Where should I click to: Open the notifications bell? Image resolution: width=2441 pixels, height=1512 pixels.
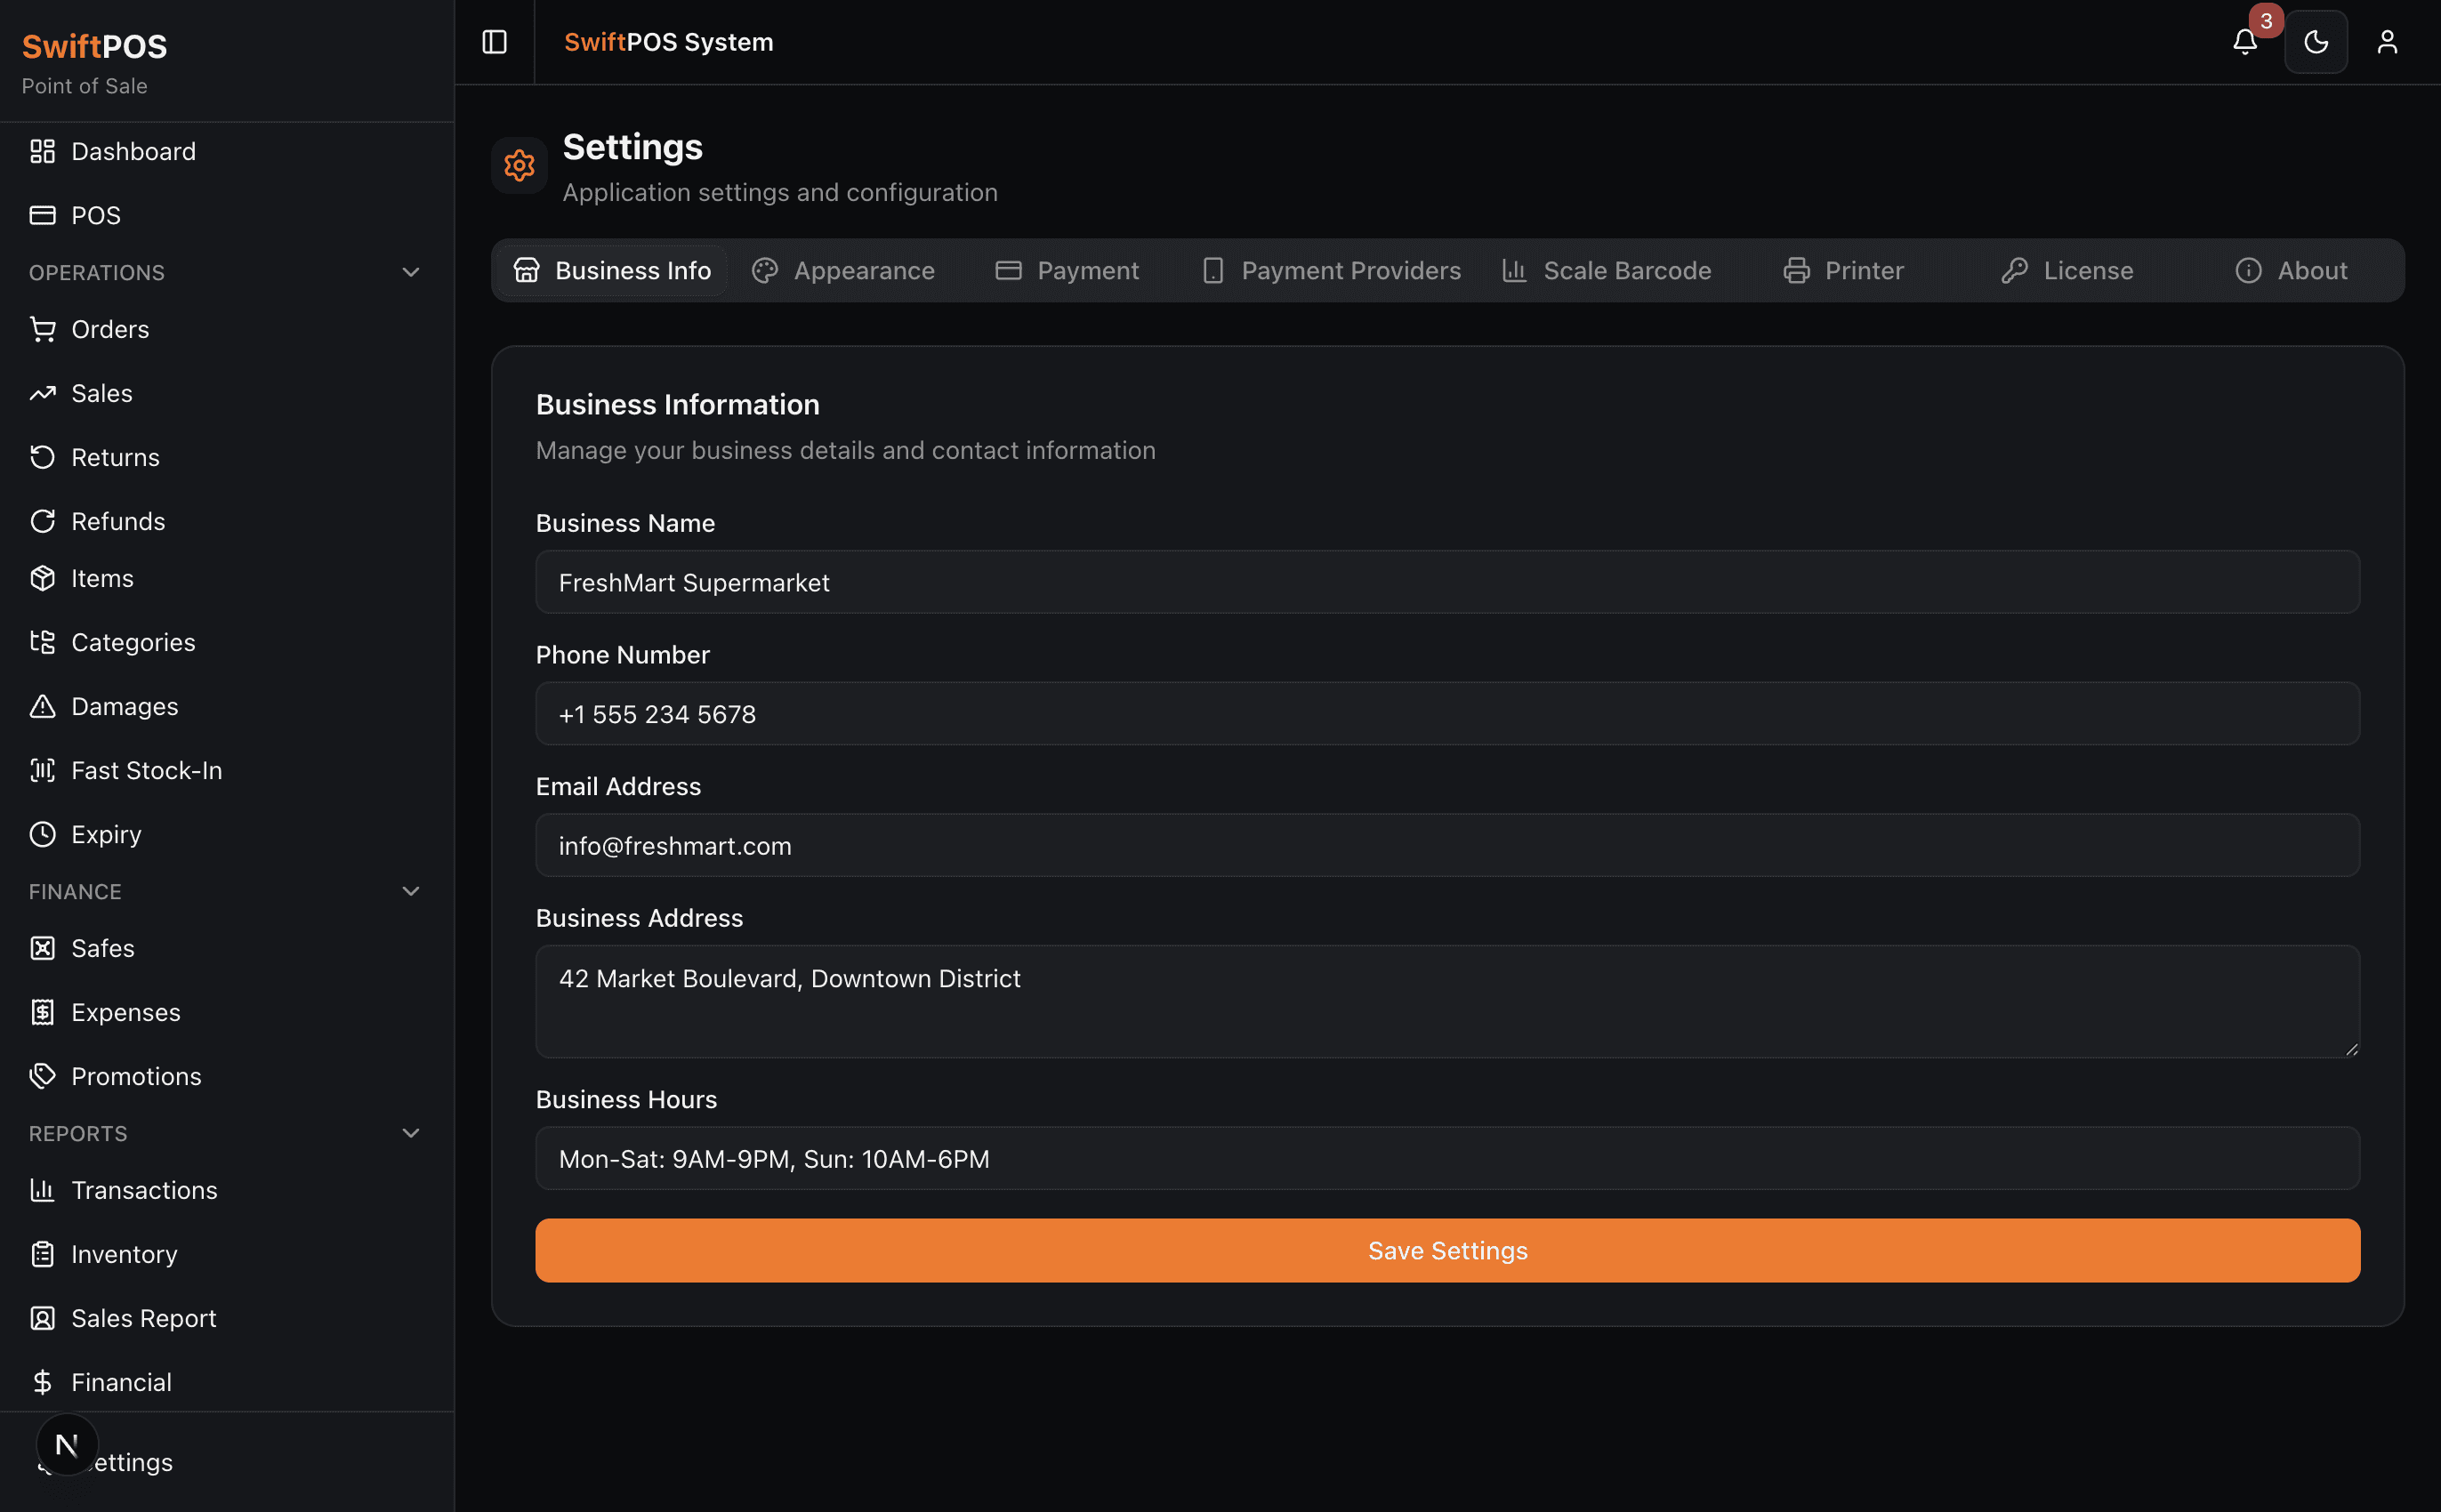pos(2244,42)
